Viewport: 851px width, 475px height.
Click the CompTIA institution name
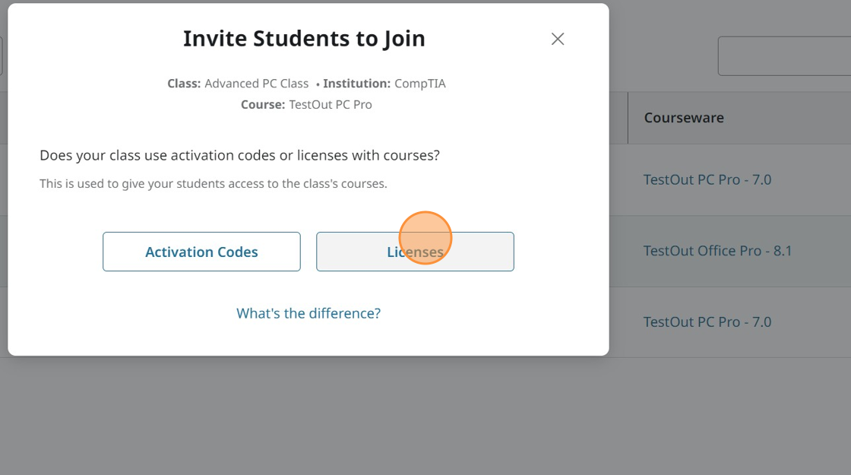[x=419, y=84]
